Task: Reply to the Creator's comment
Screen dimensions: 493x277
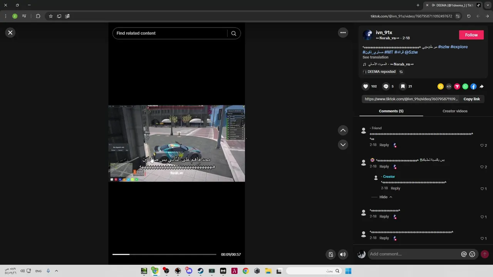Action: pos(396,189)
